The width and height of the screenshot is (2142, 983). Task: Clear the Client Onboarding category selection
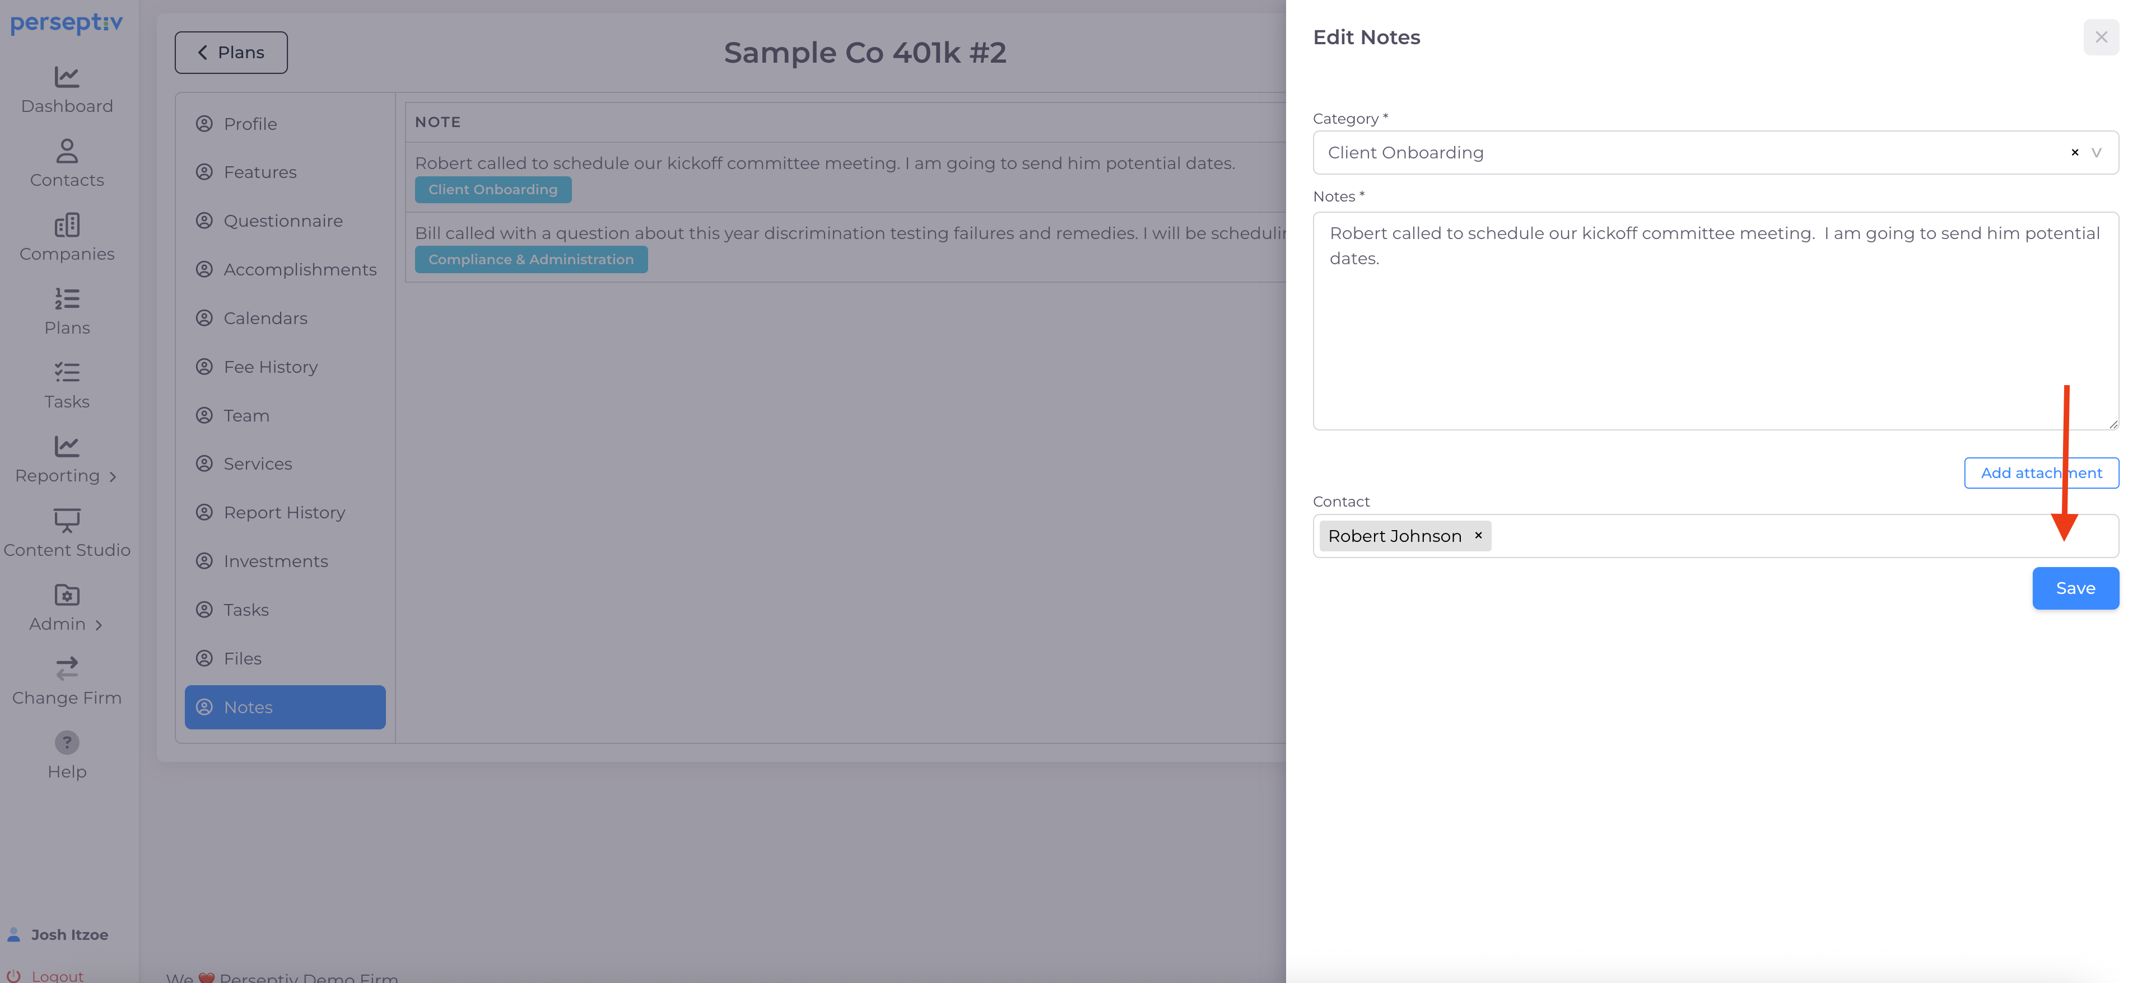click(x=2075, y=153)
